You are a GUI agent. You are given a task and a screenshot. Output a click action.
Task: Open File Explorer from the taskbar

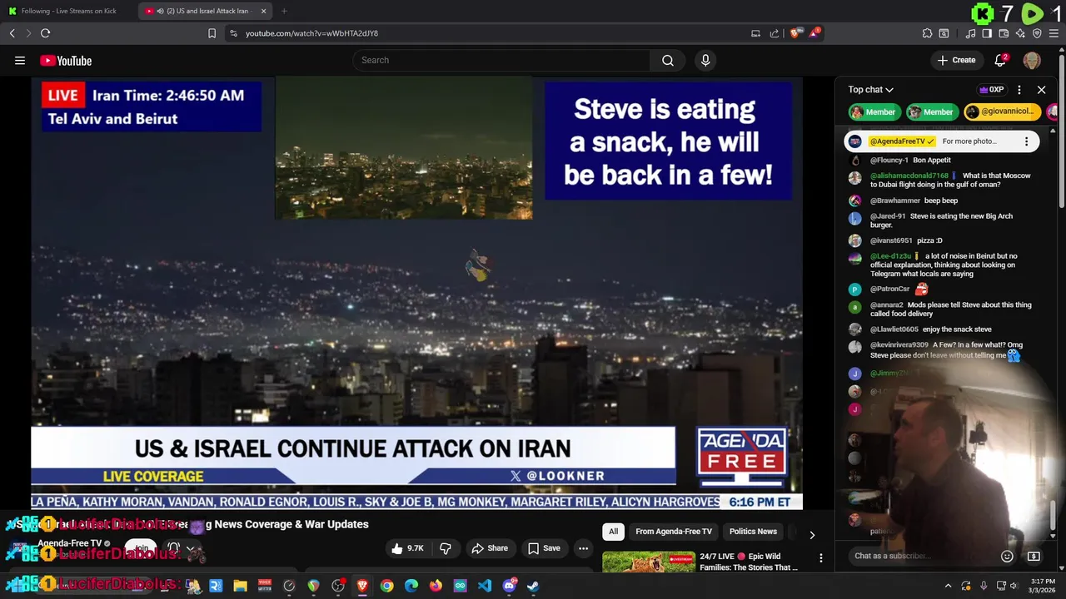pyautogui.click(x=240, y=586)
